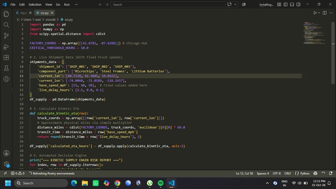Open the Run menu
The image size is (336, 189).
click(67, 5)
